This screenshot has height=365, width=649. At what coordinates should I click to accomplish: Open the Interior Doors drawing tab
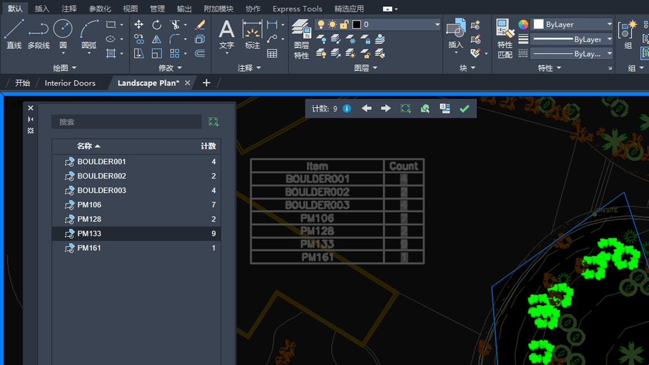[70, 82]
